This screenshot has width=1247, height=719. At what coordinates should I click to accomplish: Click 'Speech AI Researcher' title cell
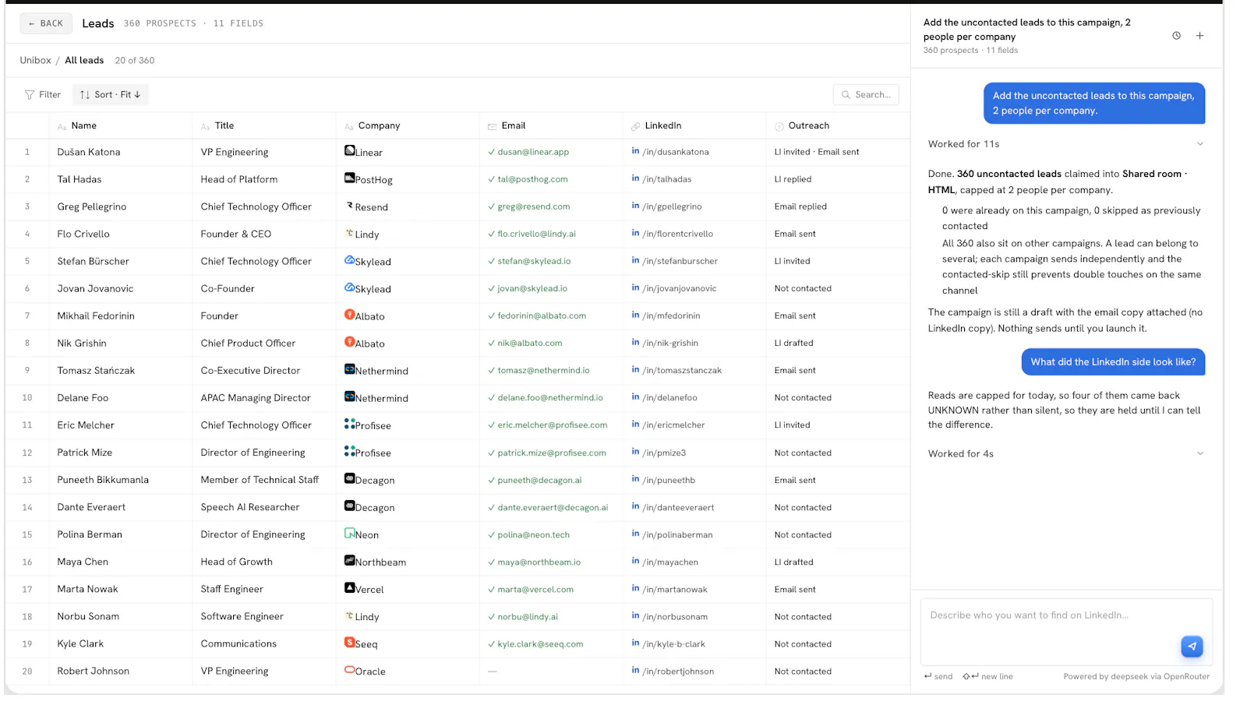click(250, 507)
